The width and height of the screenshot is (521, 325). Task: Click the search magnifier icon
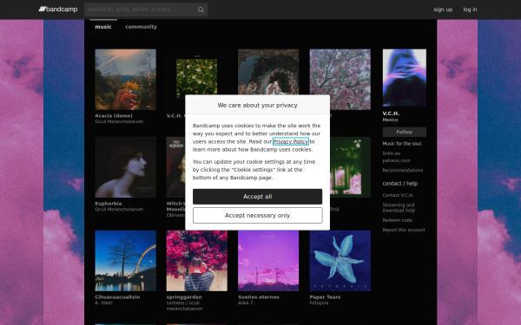coord(201,10)
